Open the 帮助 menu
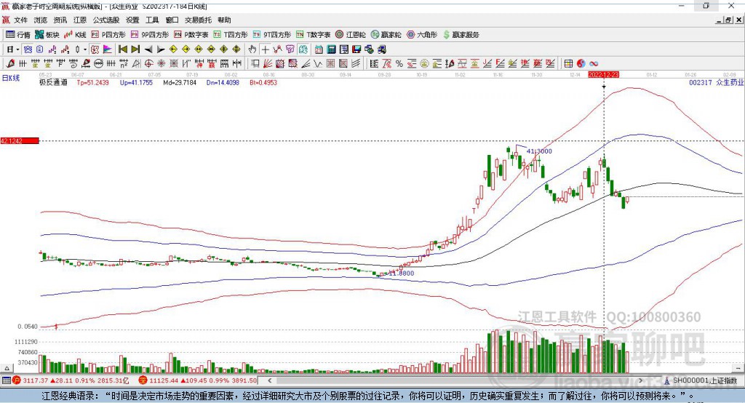The height and width of the screenshot is (403, 745). click(224, 20)
